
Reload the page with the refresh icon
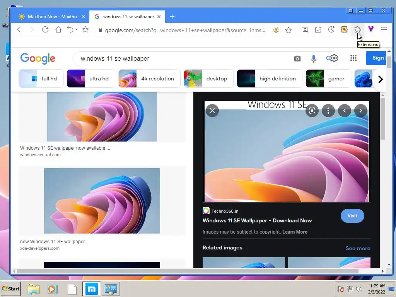(x=45, y=29)
